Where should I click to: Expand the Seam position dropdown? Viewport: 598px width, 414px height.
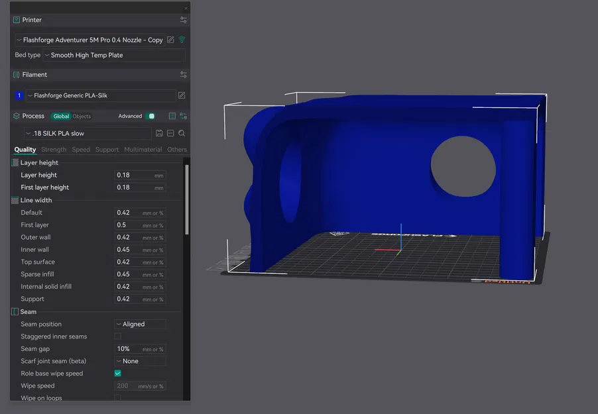coord(139,324)
